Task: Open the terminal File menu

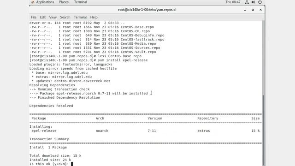Action: pyautogui.click(x=34, y=17)
